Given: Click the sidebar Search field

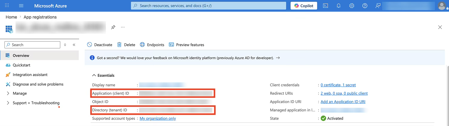Looking at the screenshot, I should pos(32,45).
